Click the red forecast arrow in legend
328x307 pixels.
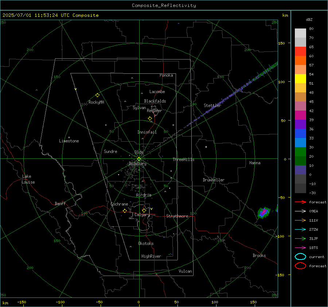point(300,202)
